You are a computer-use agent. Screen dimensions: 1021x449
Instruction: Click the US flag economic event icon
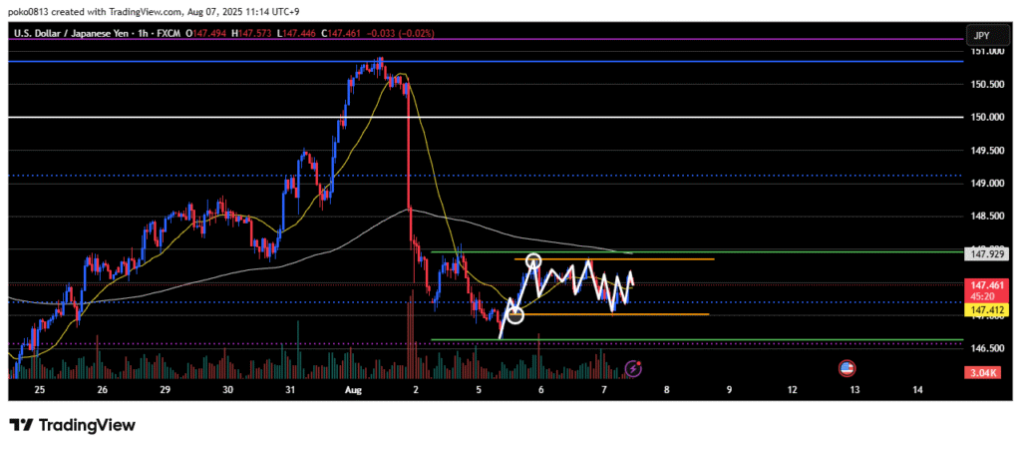847,368
